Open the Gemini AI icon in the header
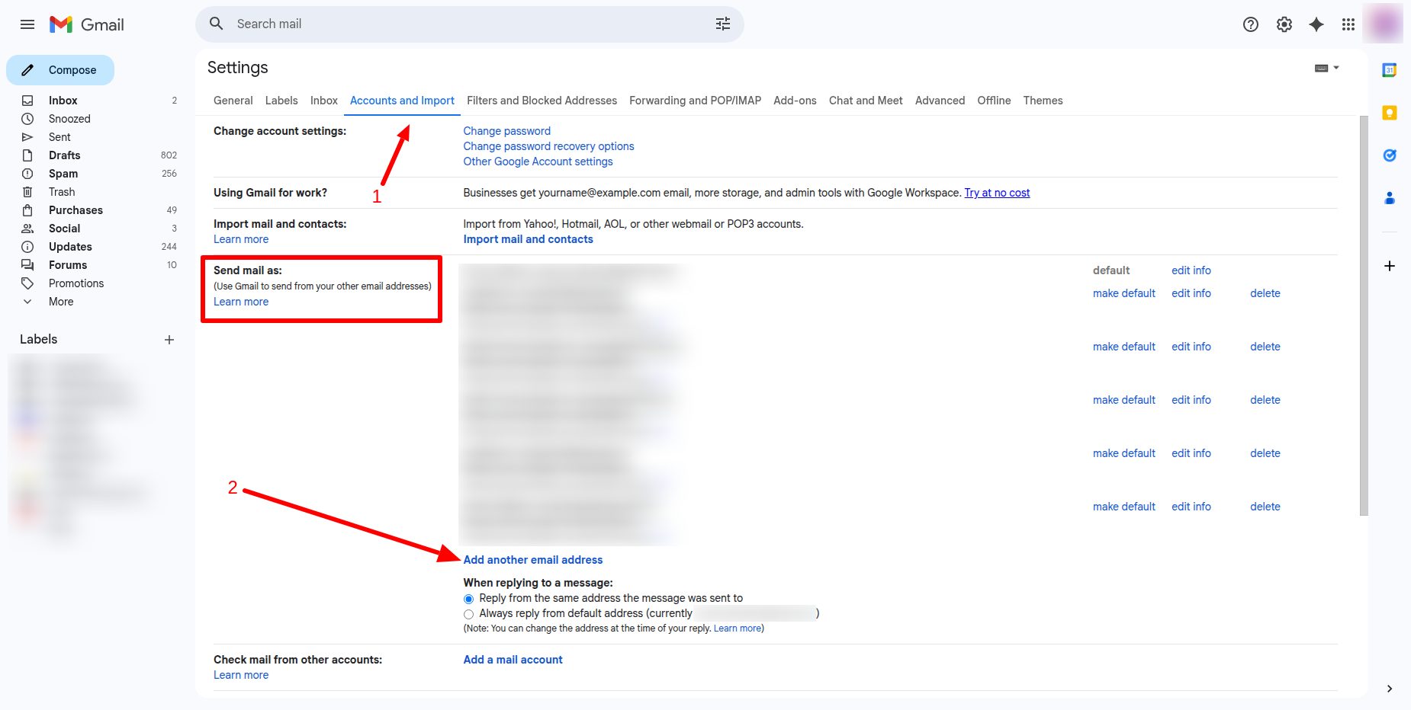This screenshot has width=1411, height=710. coord(1315,24)
